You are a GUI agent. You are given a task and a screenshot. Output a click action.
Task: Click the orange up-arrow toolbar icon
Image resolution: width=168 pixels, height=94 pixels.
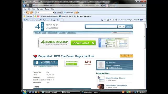click(31, 13)
